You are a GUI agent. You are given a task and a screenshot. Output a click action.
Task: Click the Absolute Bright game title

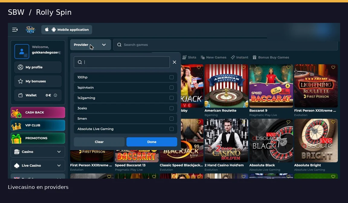click(x=308, y=165)
